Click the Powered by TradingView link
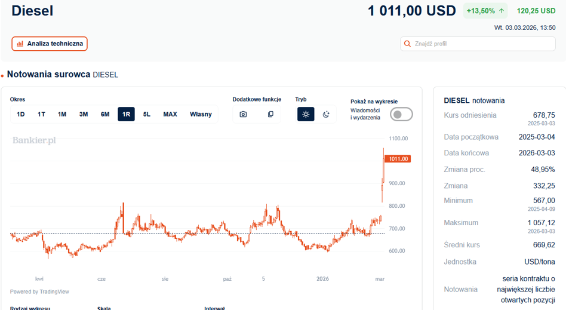Image resolution: width=566 pixels, height=310 pixels. pos(39,291)
